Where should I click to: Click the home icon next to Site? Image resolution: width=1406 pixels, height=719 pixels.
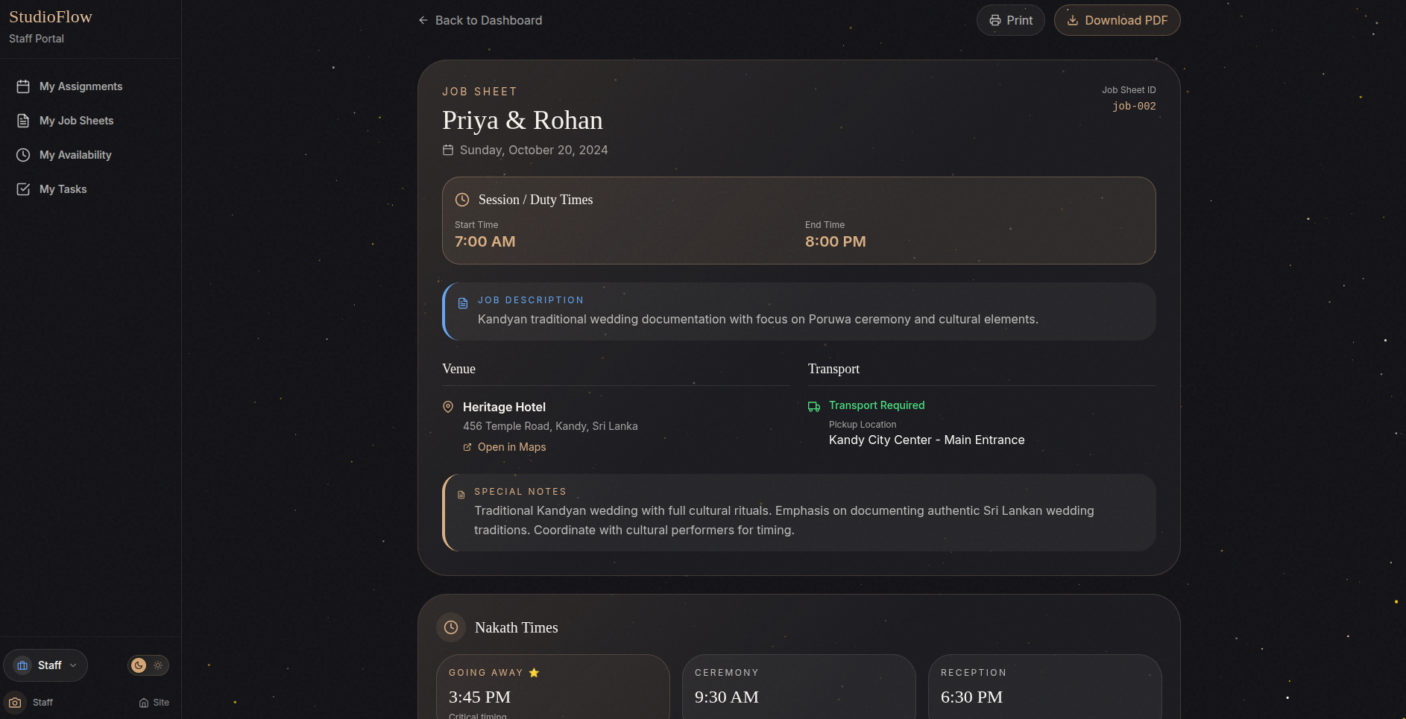pos(142,702)
